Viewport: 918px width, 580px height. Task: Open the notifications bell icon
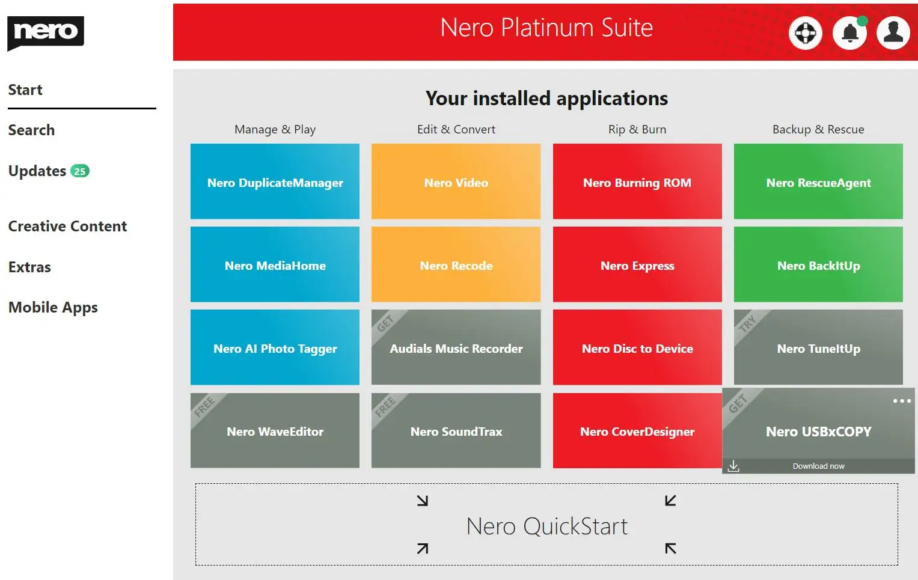click(849, 33)
